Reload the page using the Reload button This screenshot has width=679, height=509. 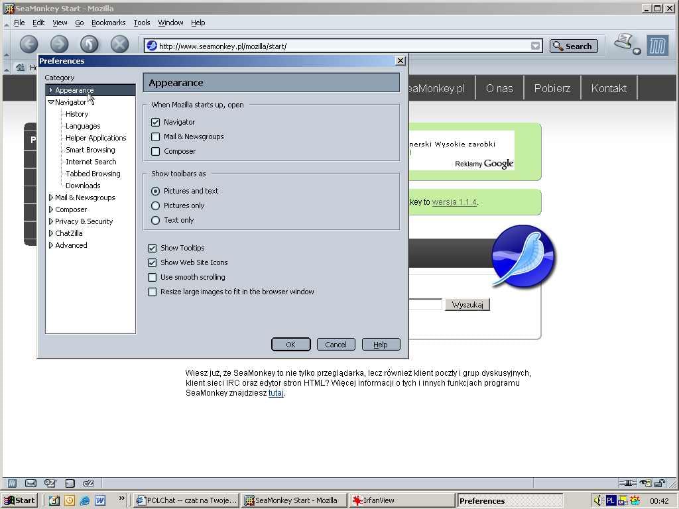(90, 44)
